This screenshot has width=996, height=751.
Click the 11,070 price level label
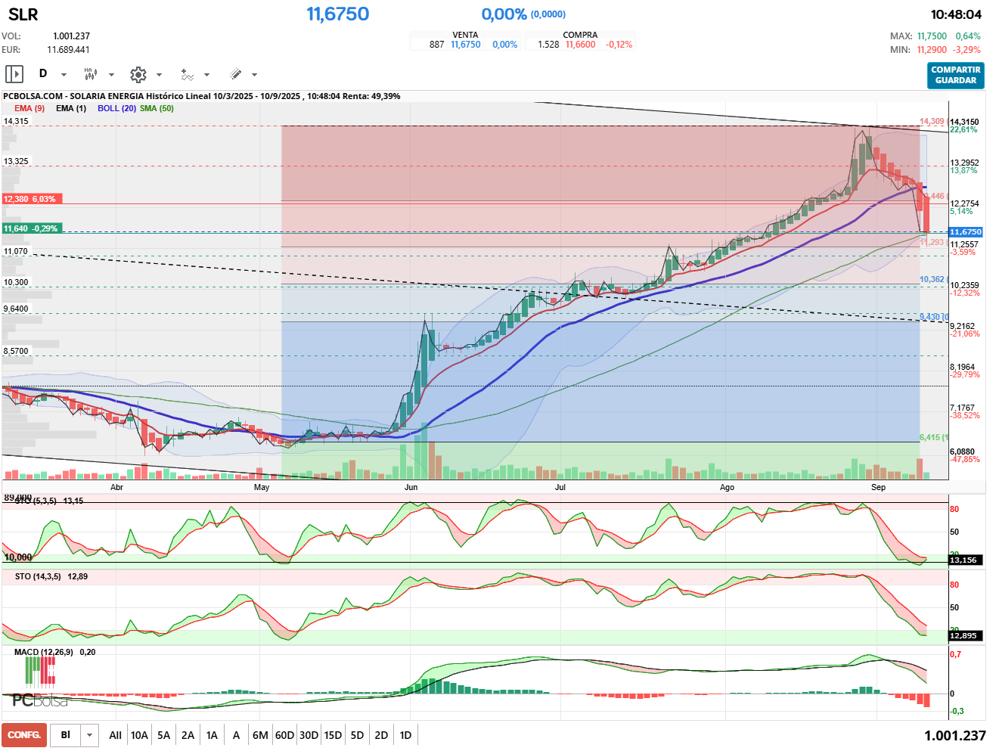coord(15,251)
